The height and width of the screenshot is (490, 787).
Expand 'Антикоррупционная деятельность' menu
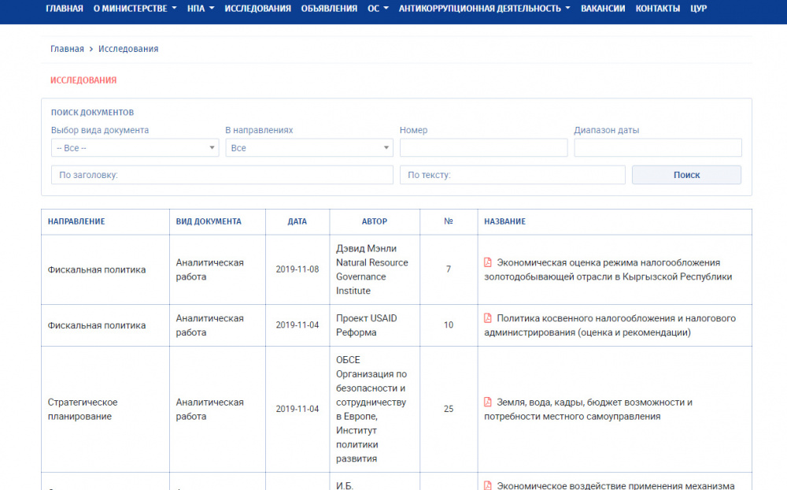click(484, 9)
